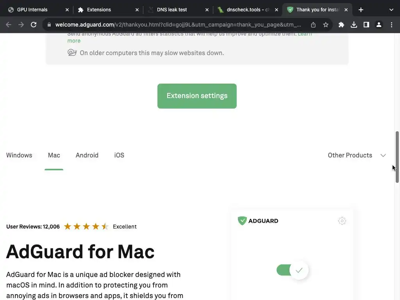Bookmark this page with star icon
400x300 pixels.
click(326, 25)
